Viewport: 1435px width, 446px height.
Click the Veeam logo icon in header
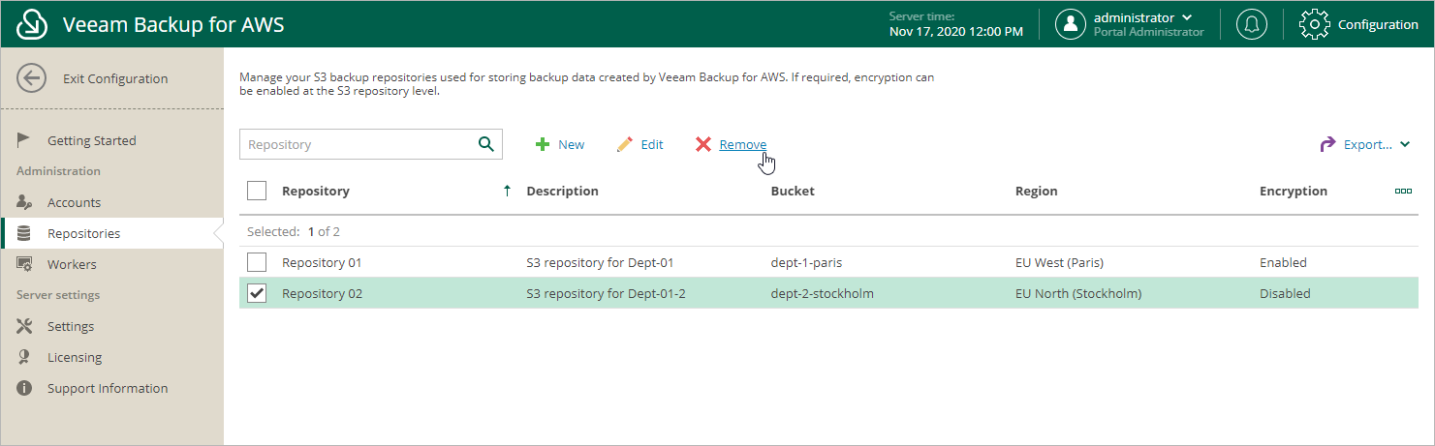pyautogui.click(x=32, y=24)
